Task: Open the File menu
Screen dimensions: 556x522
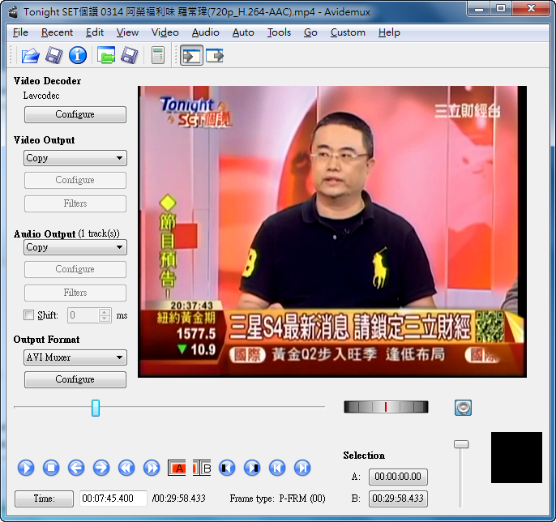Action: tap(20, 32)
